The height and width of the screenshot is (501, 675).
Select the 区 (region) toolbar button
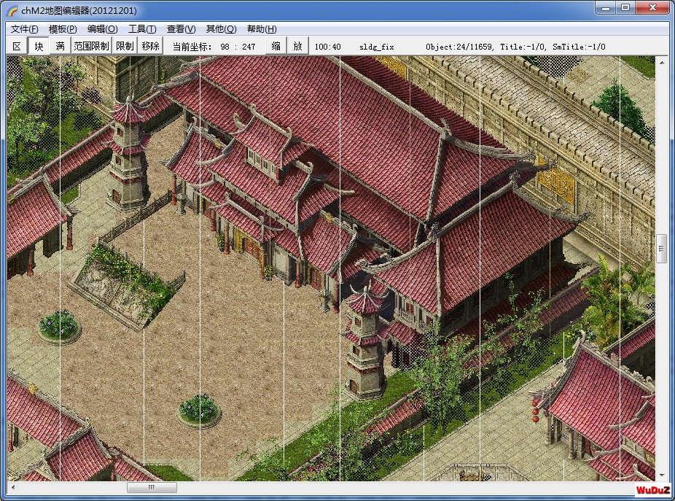point(17,46)
